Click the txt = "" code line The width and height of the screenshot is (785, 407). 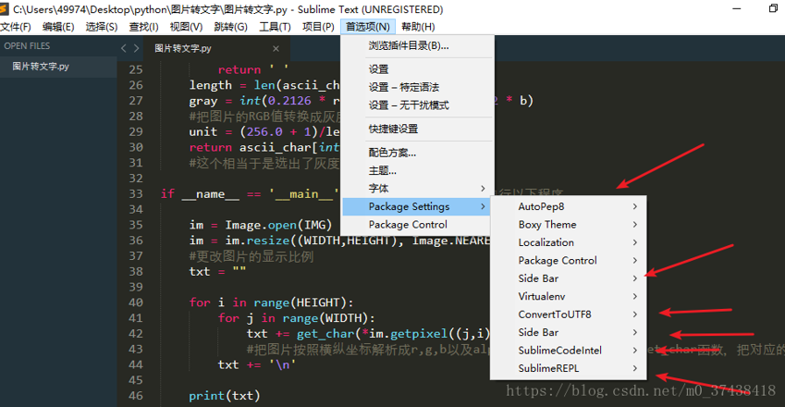217,271
